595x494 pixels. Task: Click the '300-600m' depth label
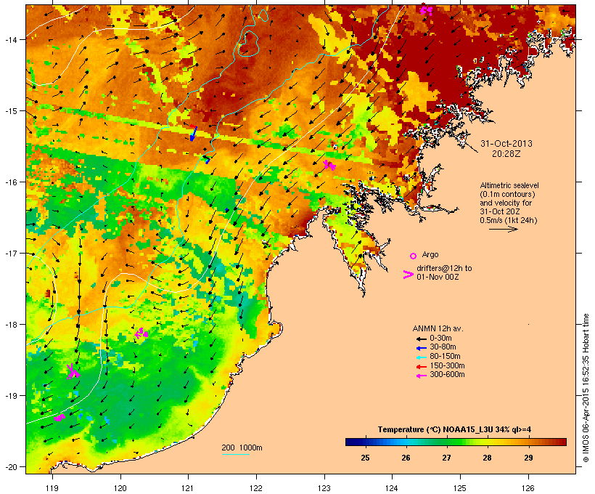pyautogui.click(x=447, y=375)
